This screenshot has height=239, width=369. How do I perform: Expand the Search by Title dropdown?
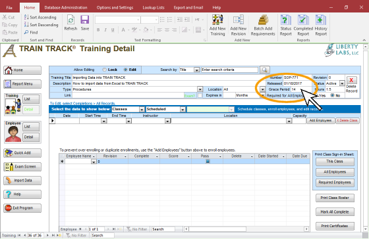click(x=197, y=70)
